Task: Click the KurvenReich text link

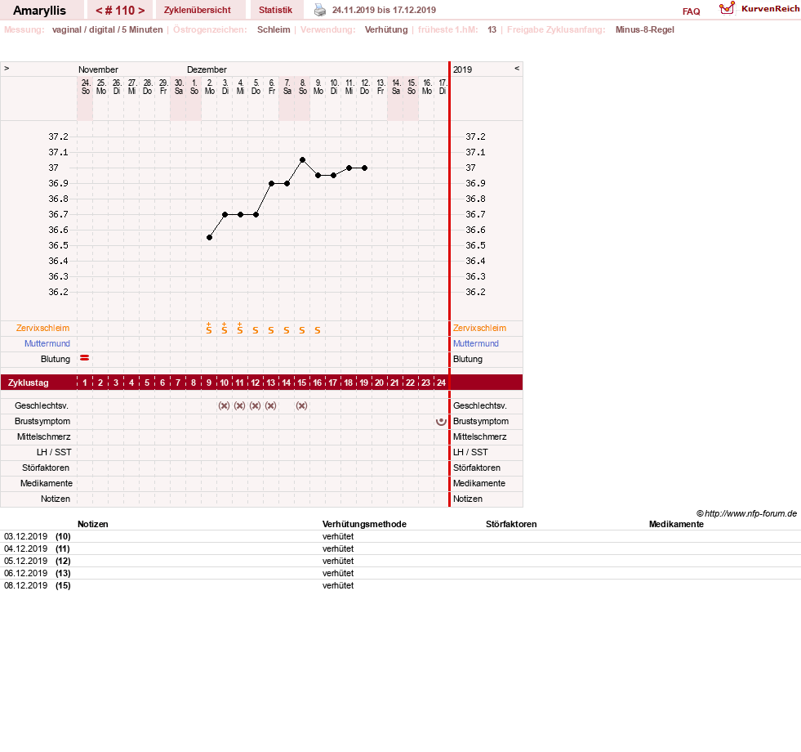Action: pyautogui.click(x=770, y=9)
